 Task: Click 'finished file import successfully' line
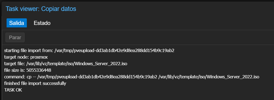35,83
